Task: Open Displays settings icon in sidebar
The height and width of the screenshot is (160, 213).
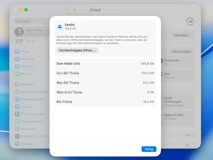Action: [x=17, y=107]
